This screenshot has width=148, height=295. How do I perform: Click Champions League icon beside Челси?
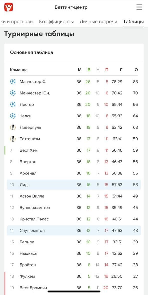pyautogui.click(x=13, y=116)
